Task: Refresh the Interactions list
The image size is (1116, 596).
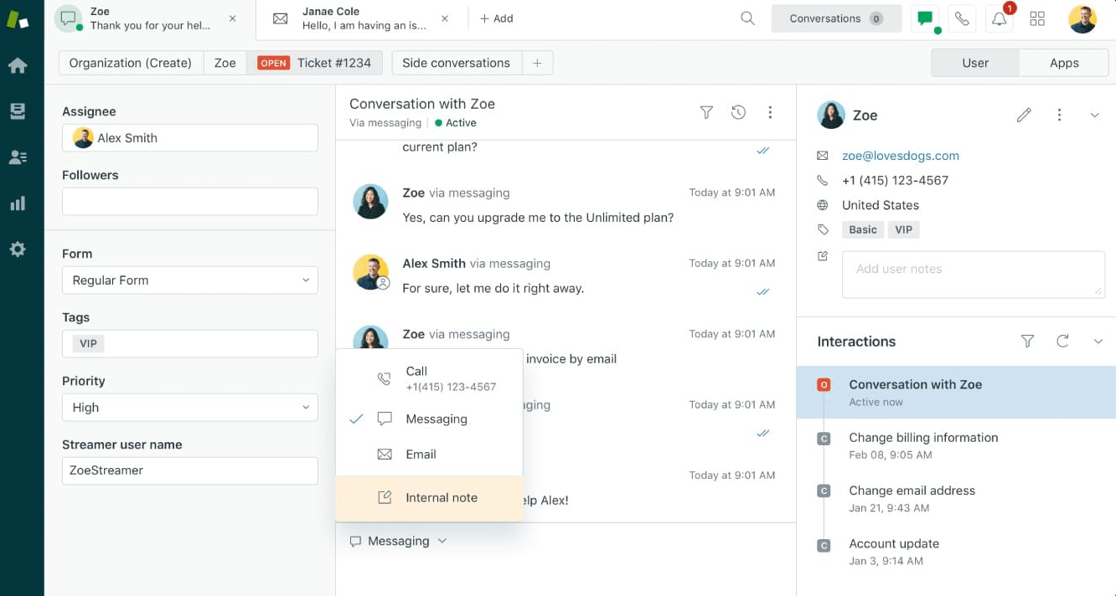Action: (x=1062, y=342)
